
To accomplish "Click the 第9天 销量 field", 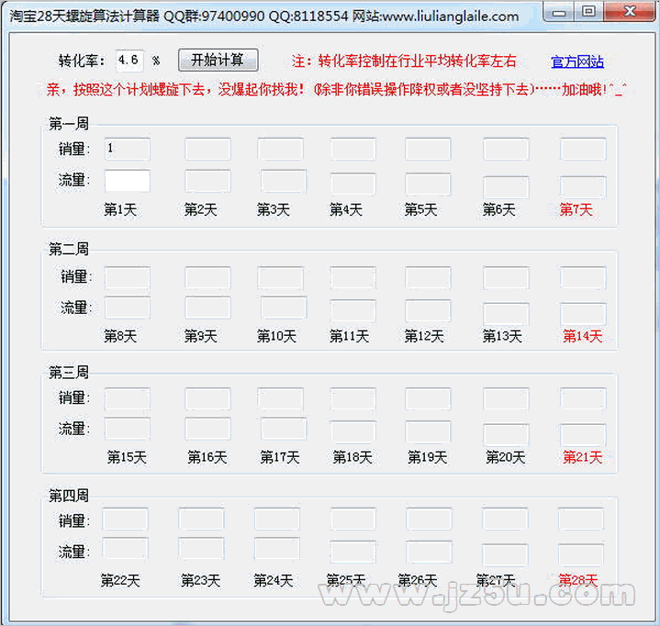I will pos(208,278).
